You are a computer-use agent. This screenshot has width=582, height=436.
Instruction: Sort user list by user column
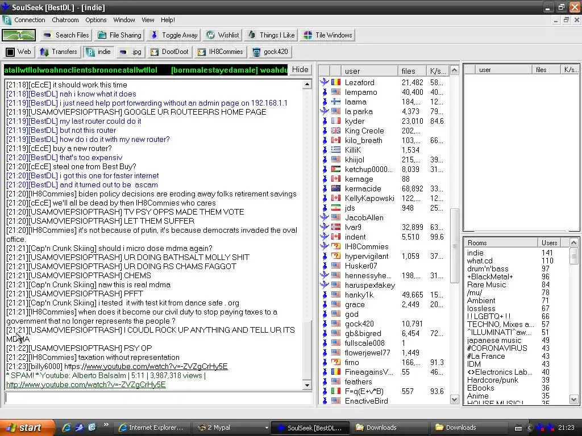coord(369,71)
